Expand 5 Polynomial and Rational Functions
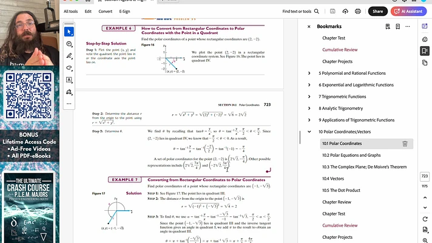Viewport: 432px width, 243px height. (309, 74)
